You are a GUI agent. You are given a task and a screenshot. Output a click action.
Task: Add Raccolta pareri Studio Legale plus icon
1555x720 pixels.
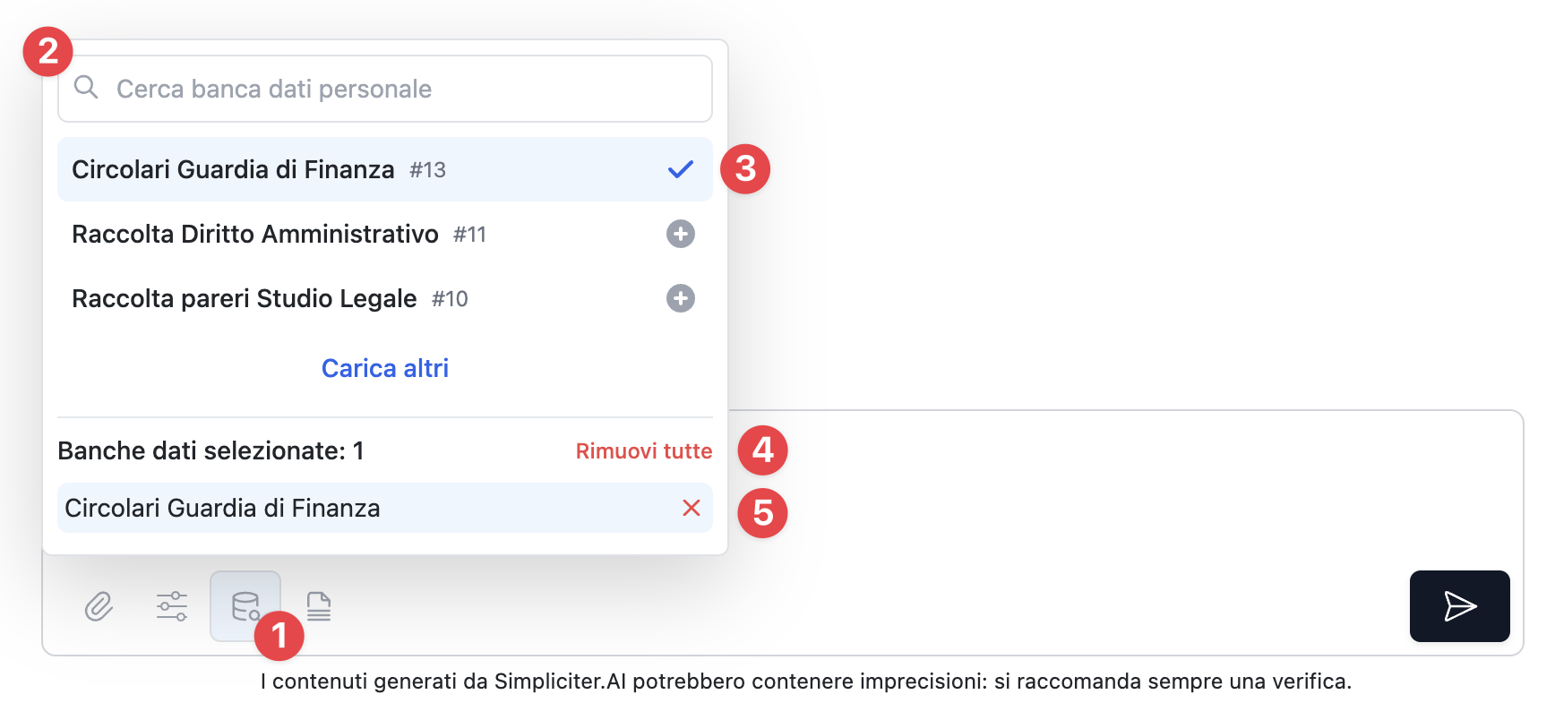click(681, 298)
